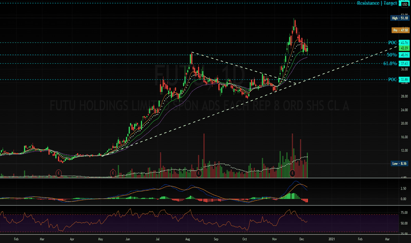This screenshot has height=243, width=411.
Task: Click the 2021 label on time axis
Action: tap(332, 239)
